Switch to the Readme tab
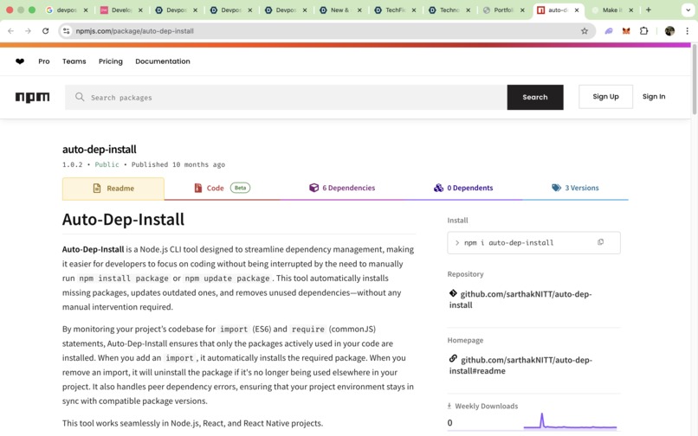Screen dimensions: 698x436 click(113, 189)
